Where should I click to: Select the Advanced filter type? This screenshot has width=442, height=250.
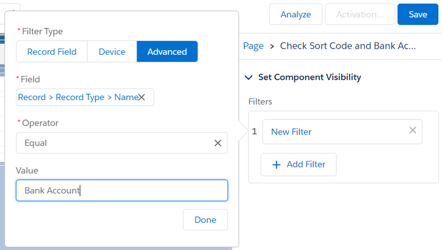point(167,52)
